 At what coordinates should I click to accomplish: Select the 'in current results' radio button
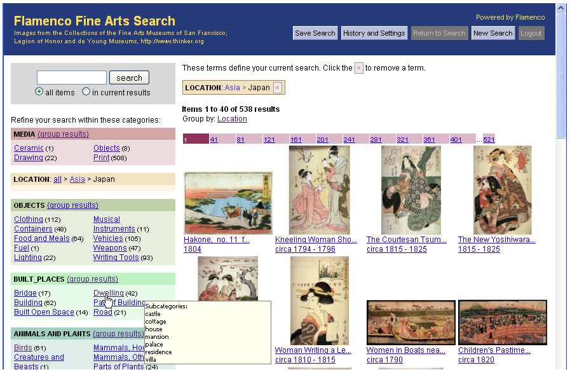(x=86, y=92)
